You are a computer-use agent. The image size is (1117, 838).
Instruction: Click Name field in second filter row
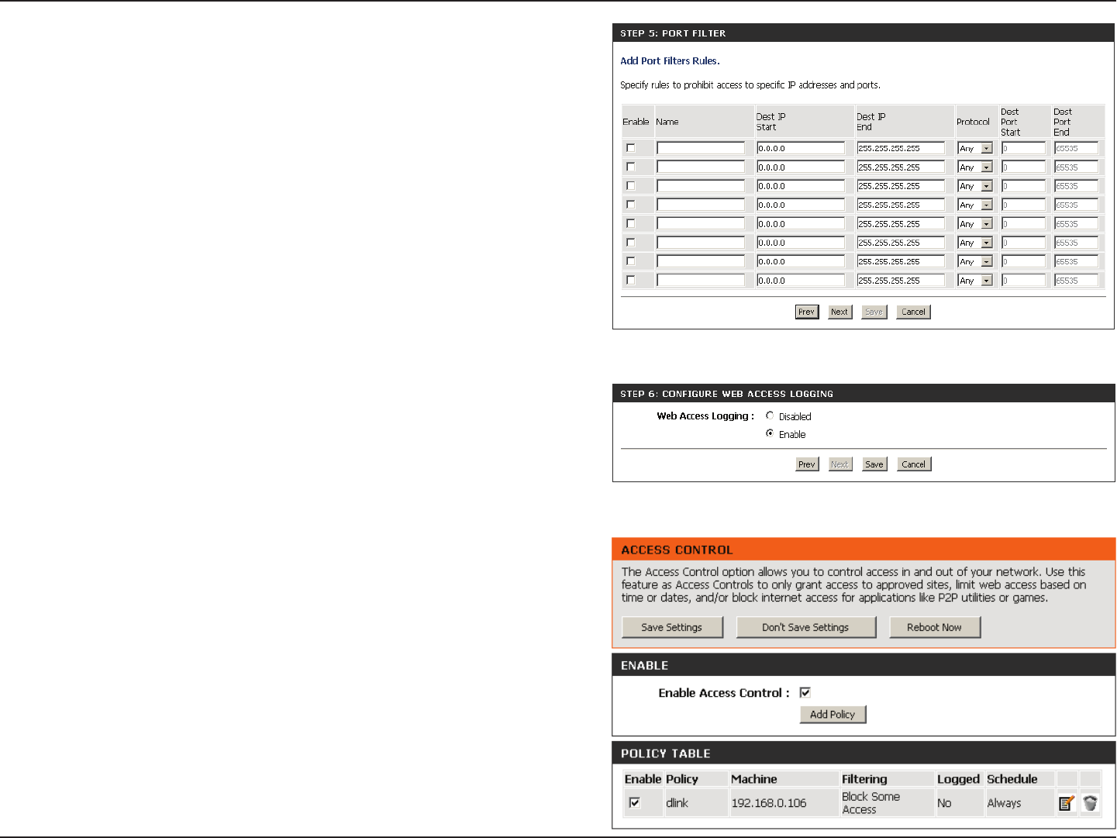[x=701, y=167]
